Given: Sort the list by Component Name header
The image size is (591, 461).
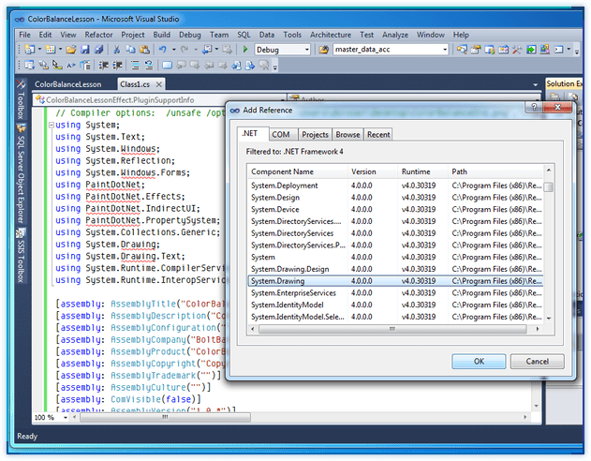Looking at the screenshot, I should (298, 171).
